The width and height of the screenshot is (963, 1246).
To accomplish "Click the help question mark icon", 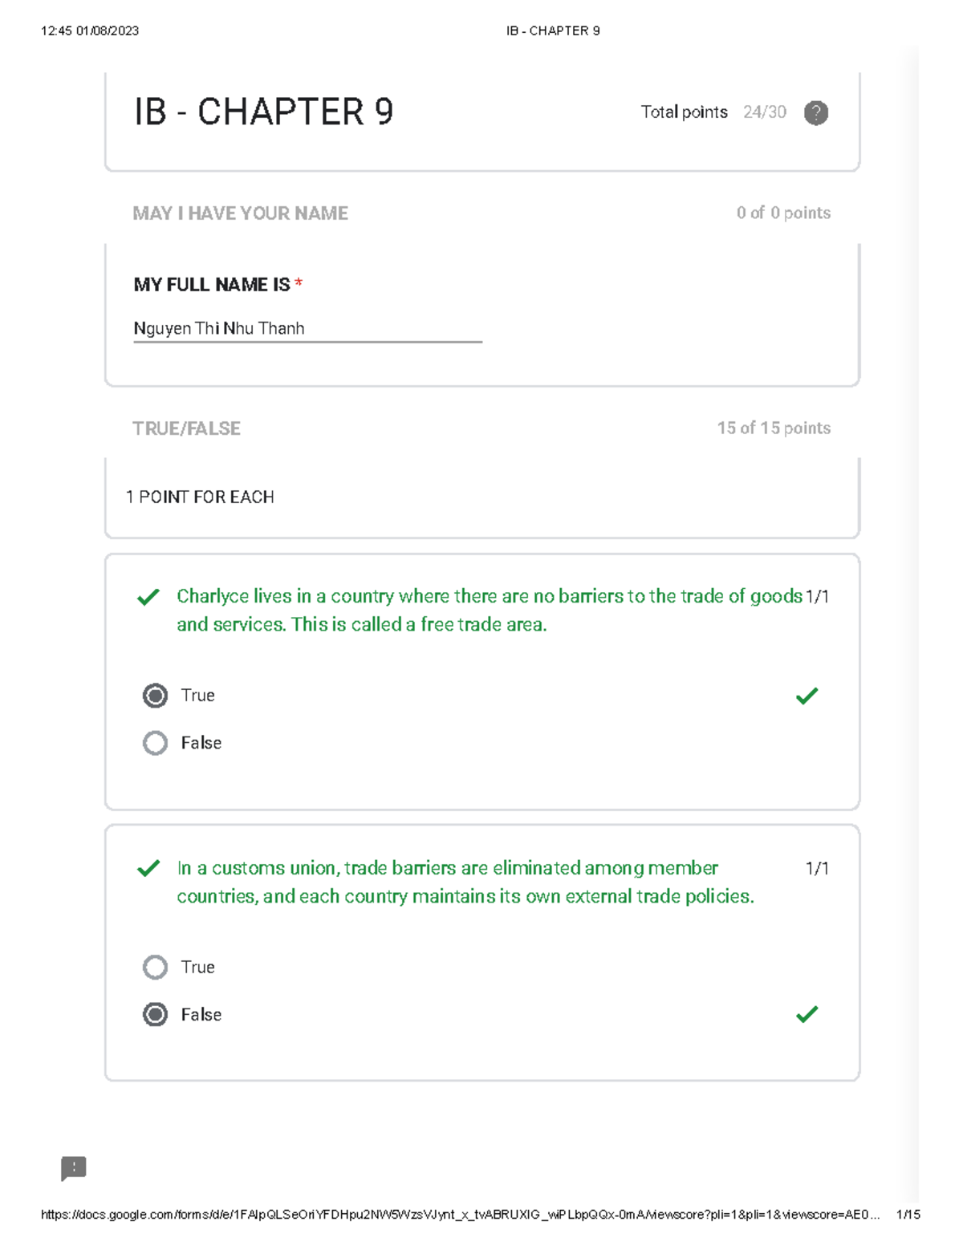I will click(815, 113).
